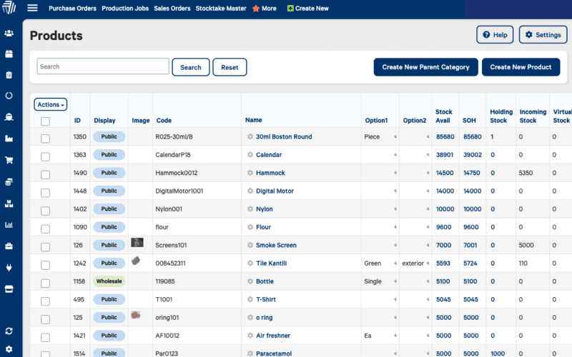Screen dimensions: 572x357
Task: Open the Settings button
Action: [543, 34]
